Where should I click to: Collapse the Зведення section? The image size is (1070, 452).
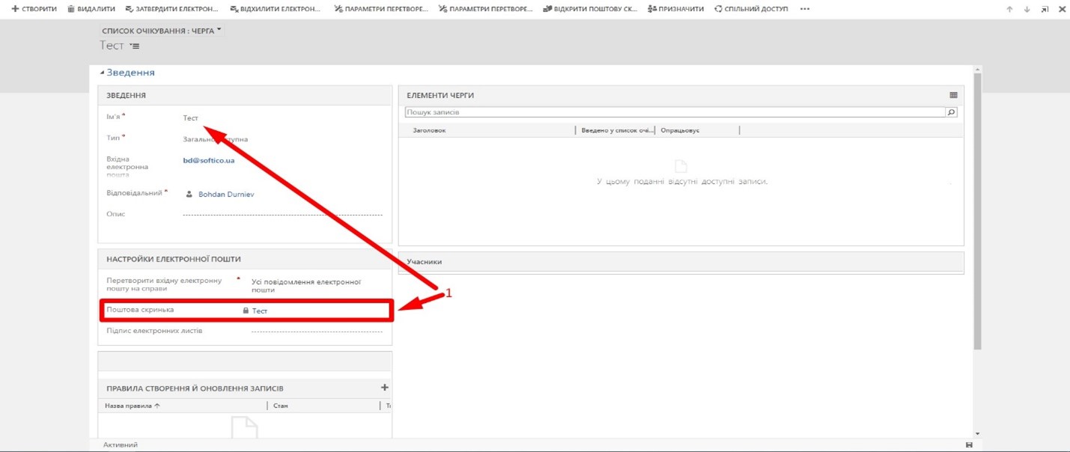click(x=103, y=73)
